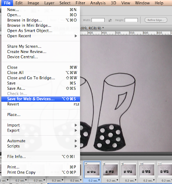
Task: Open the Edit menu
Action: [x=19, y=3]
